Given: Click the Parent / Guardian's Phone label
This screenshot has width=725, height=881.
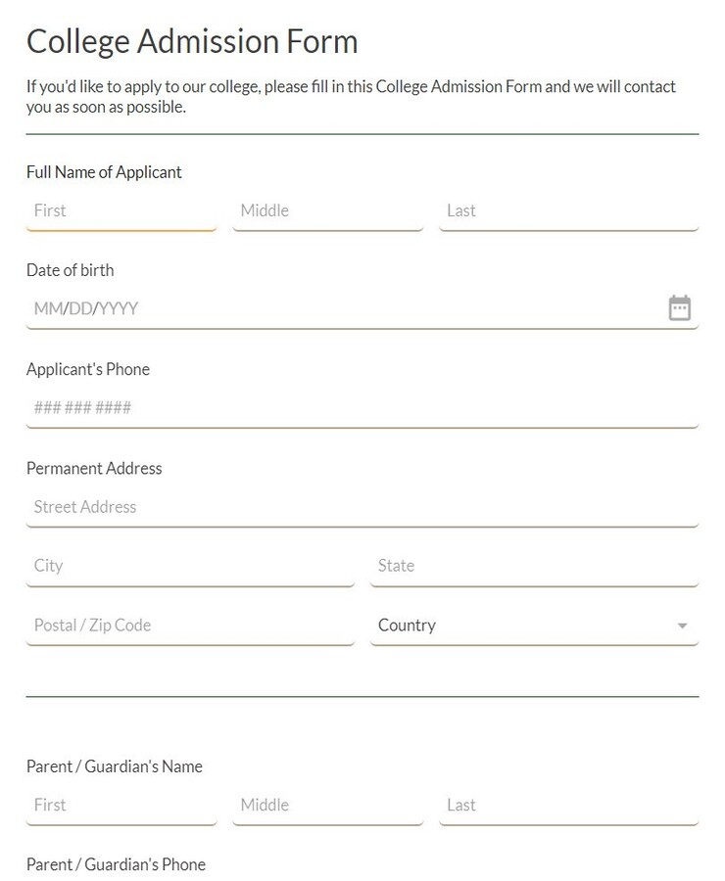Looking at the screenshot, I should pos(116,864).
